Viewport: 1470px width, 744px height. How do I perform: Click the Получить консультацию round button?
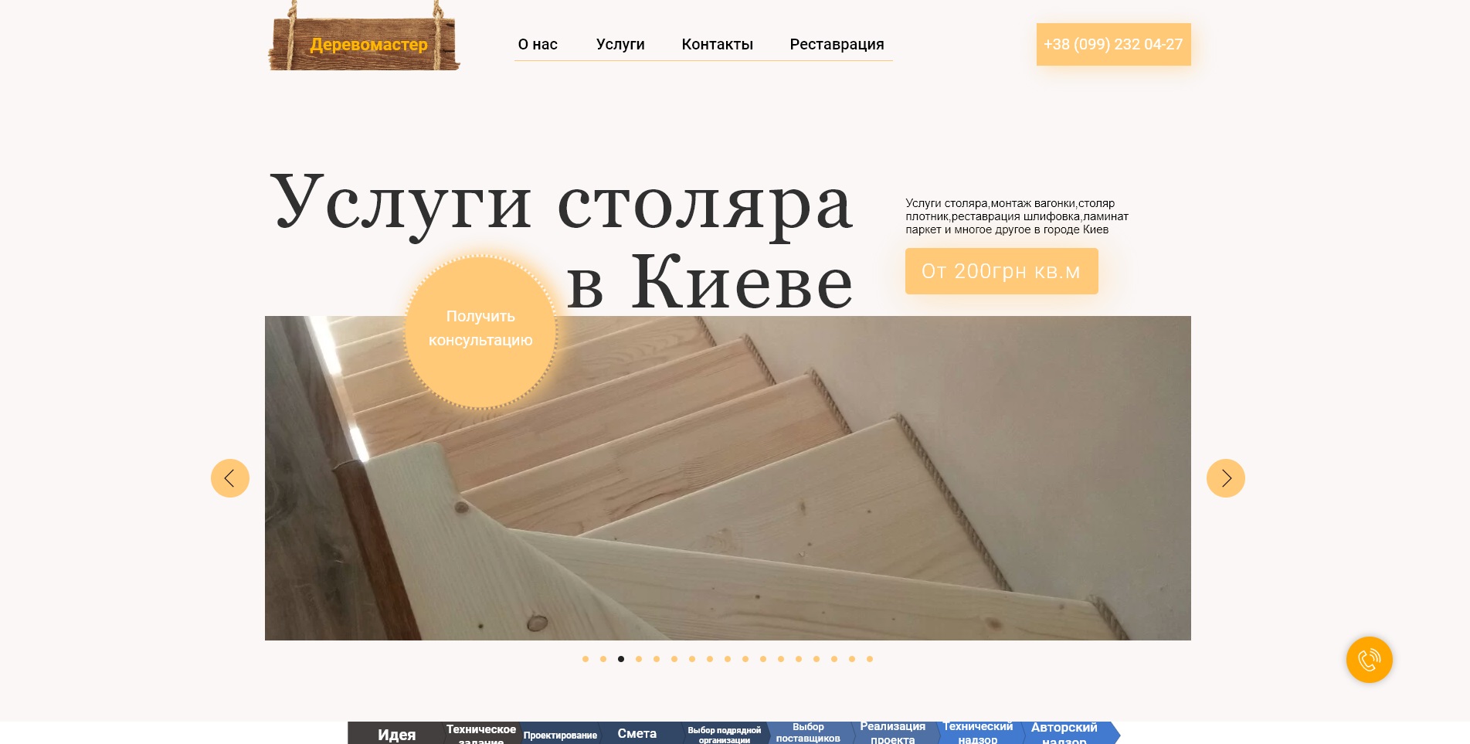[x=480, y=331]
